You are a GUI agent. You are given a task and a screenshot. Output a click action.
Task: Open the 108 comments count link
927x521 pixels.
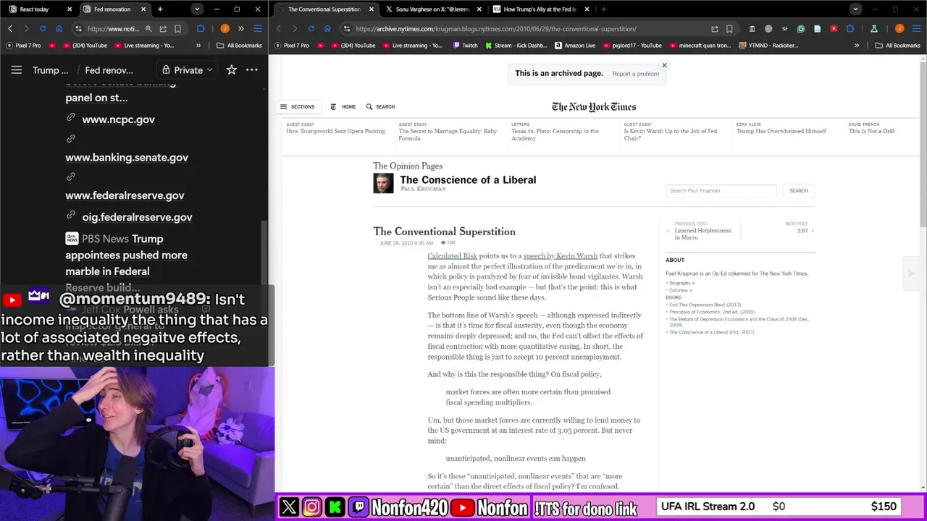click(448, 243)
